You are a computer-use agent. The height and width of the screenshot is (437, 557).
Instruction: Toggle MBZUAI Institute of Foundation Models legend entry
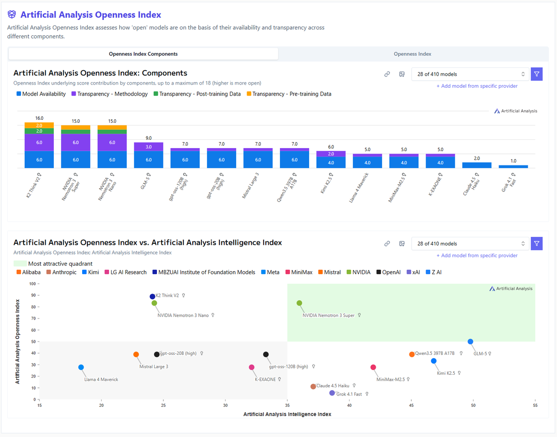(203, 272)
